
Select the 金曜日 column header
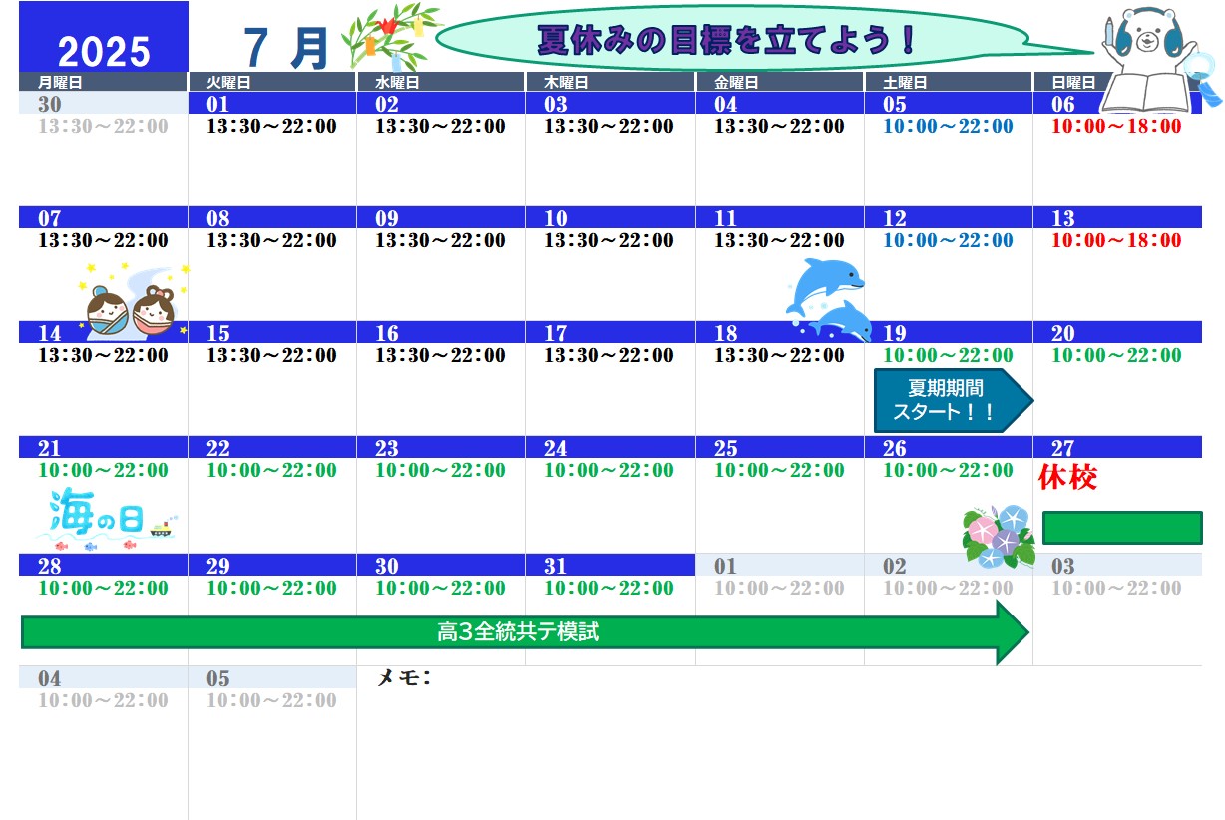(x=780, y=83)
